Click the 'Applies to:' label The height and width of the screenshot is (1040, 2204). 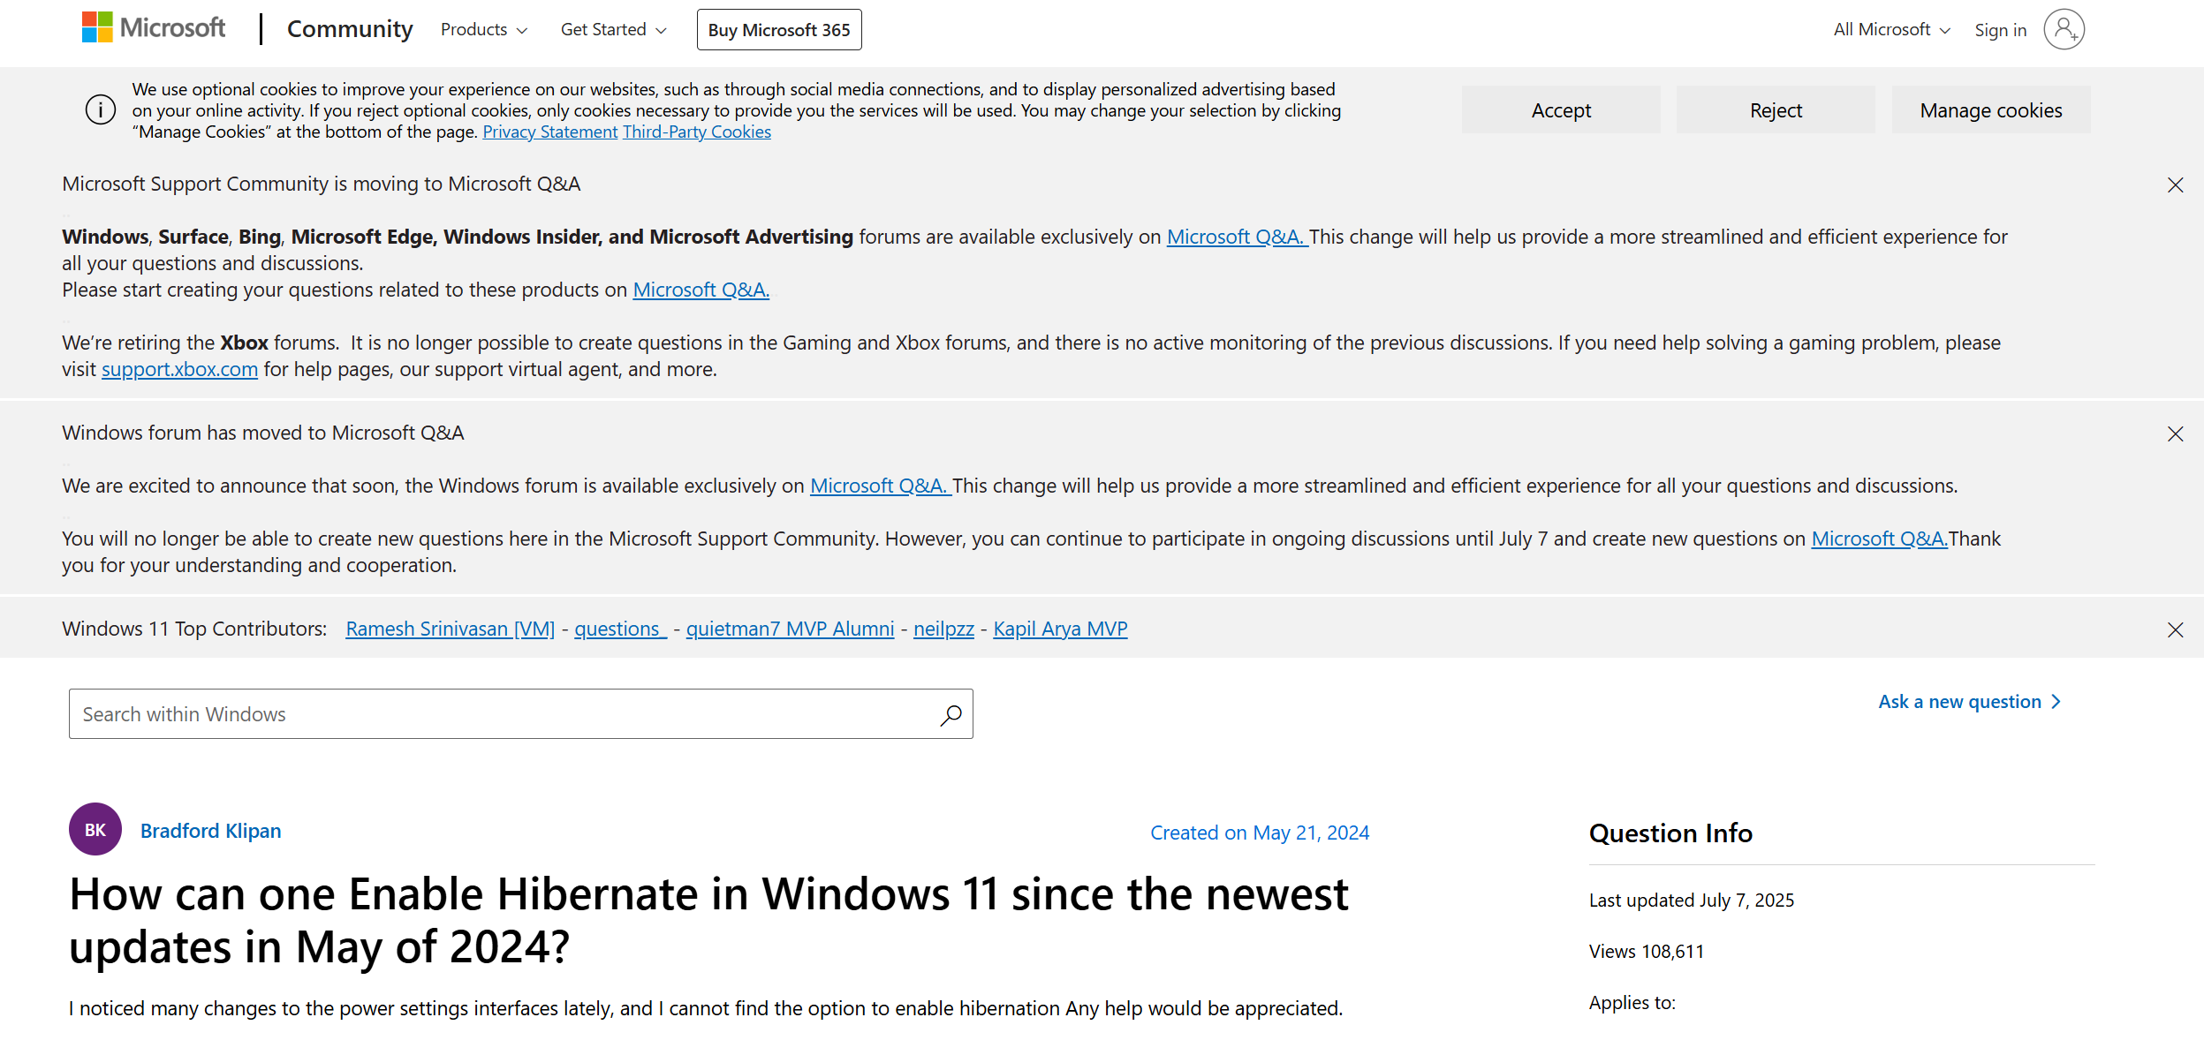pos(1632,1002)
